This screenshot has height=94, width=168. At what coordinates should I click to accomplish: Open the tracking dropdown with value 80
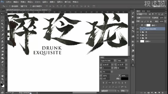(x=127, y=68)
